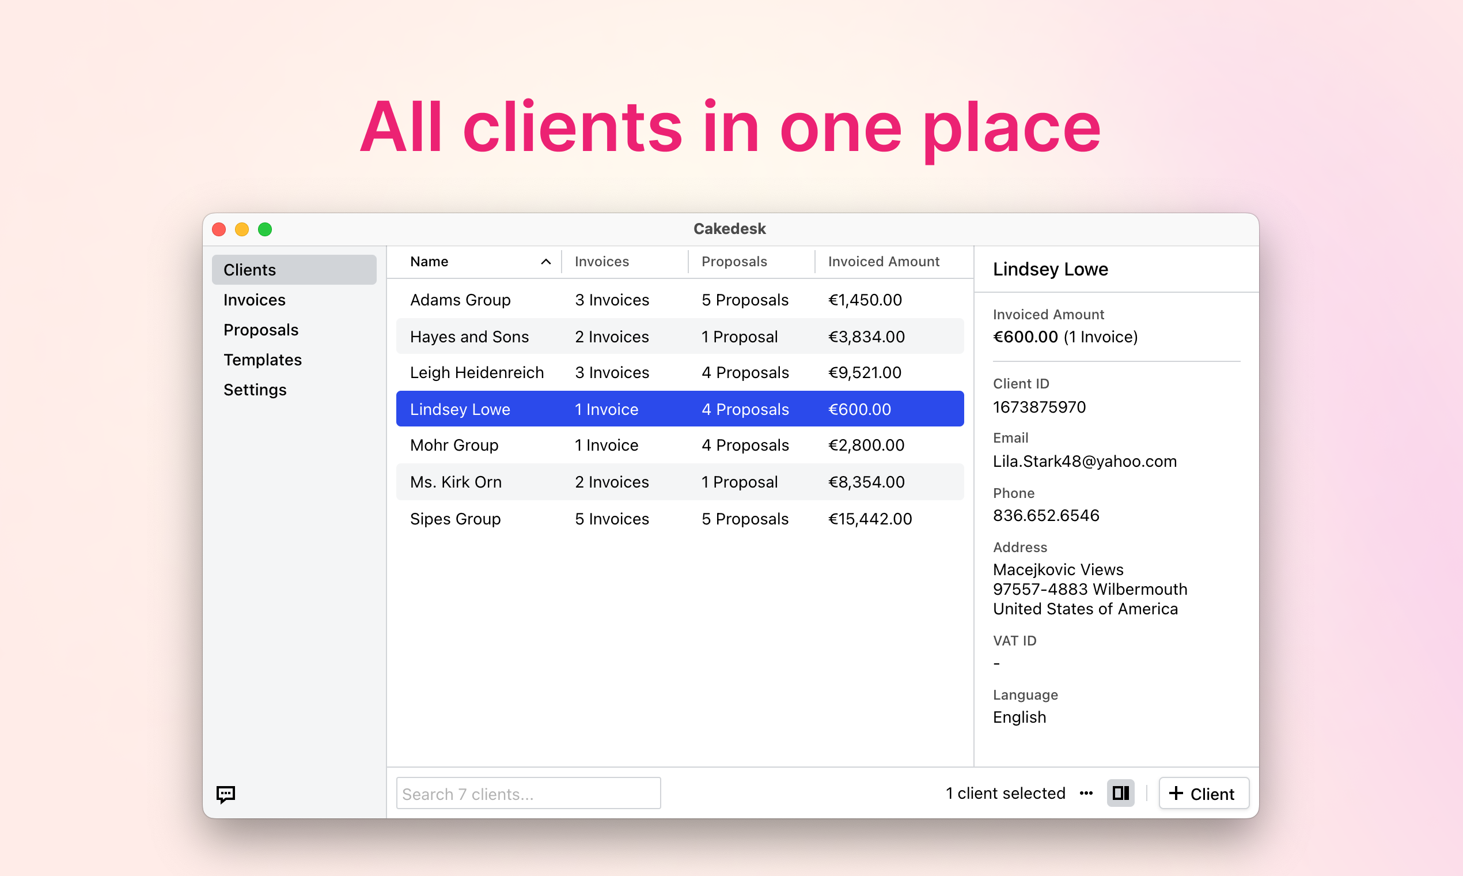This screenshot has height=876, width=1463.
Task: Open Settings in the sidebar
Action: (x=255, y=390)
